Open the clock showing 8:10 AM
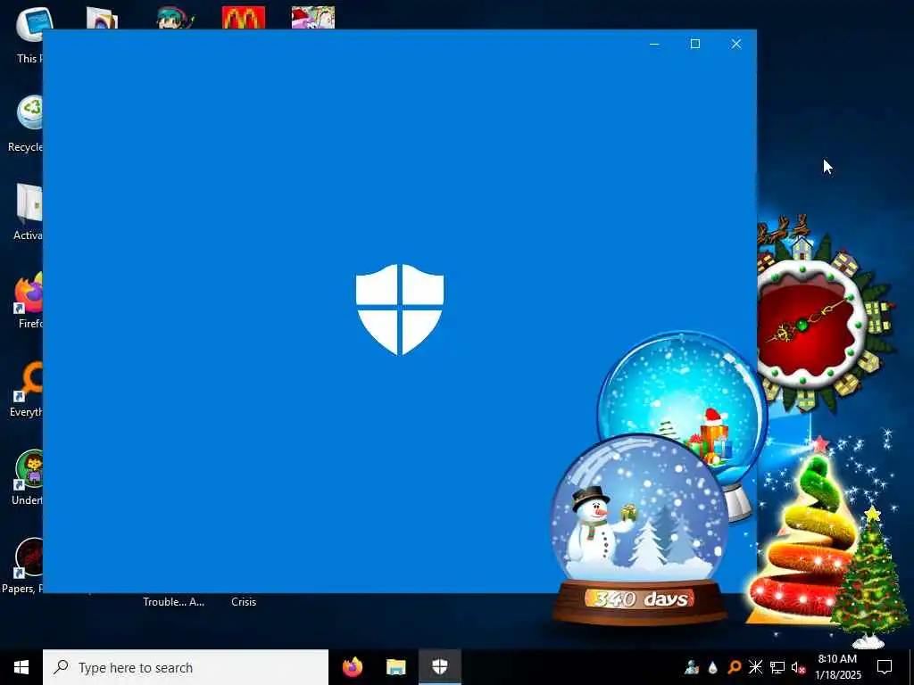914x685 pixels. coord(837,667)
